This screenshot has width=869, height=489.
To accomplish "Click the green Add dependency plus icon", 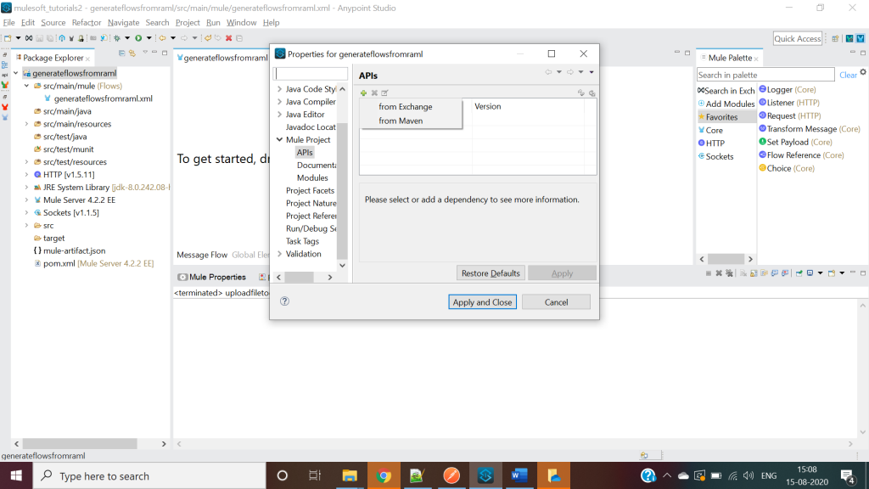I will click(364, 91).
